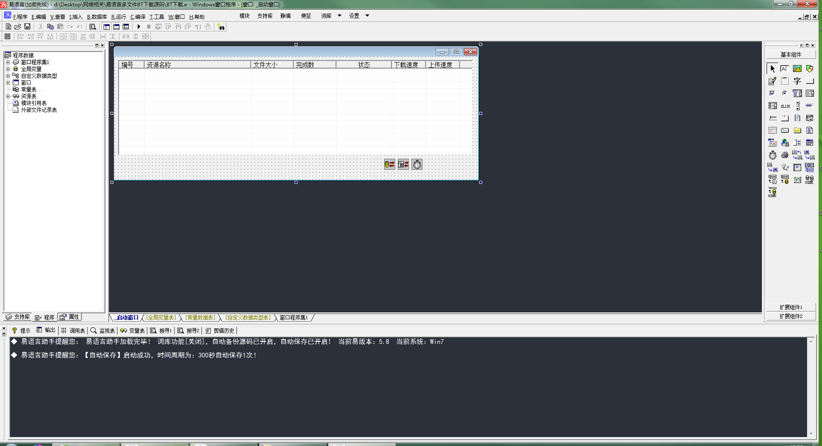The width and height of the screenshot is (822, 446).
Task: Select the checkbox component in the palette
Action: pos(773,93)
